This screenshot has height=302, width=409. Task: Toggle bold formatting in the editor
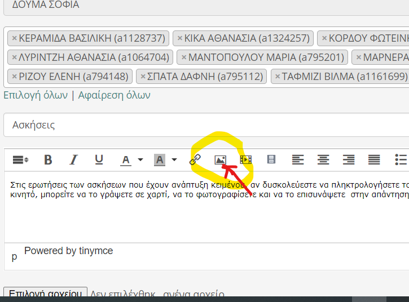(49, 160)
